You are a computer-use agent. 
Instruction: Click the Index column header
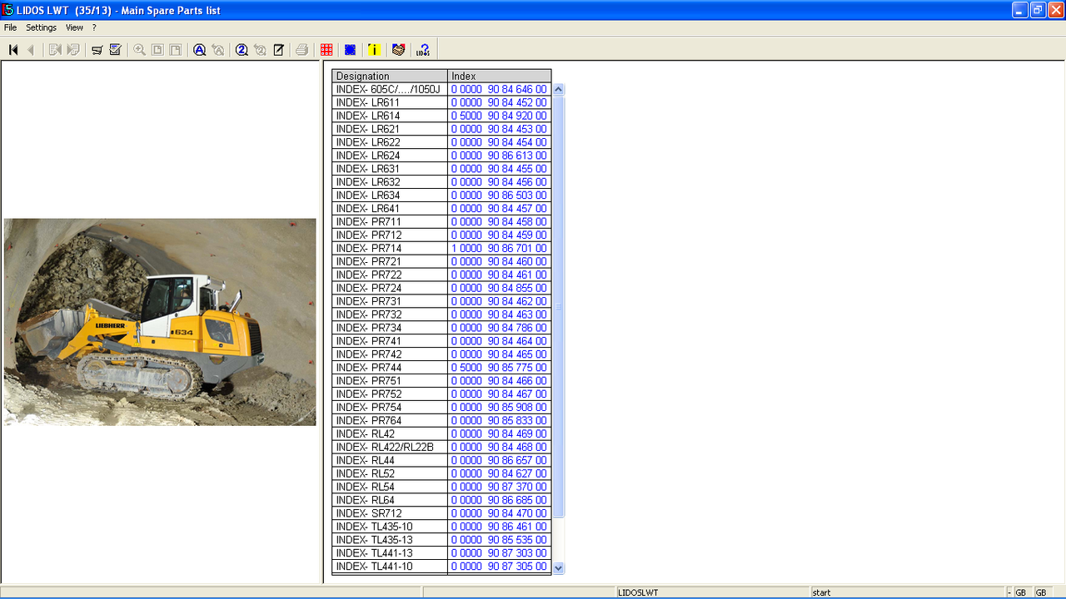pos(500,76)
